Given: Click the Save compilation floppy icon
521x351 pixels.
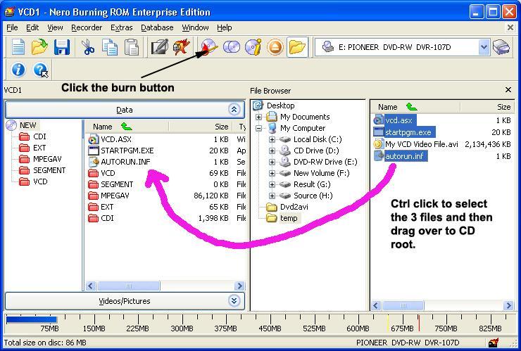Looking at the screenshot, I should (62, 47).
